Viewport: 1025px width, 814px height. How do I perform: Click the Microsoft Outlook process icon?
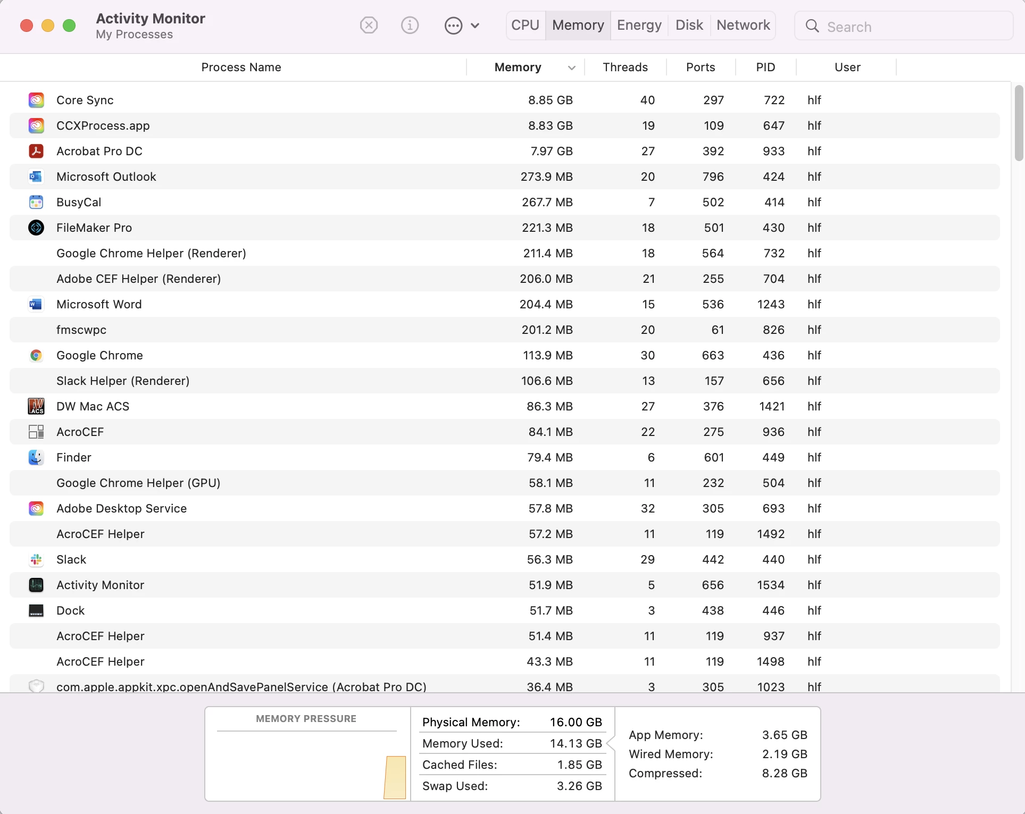[36, 177]
